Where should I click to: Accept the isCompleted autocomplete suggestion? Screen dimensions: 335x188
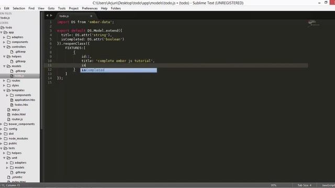click(119, 70)
